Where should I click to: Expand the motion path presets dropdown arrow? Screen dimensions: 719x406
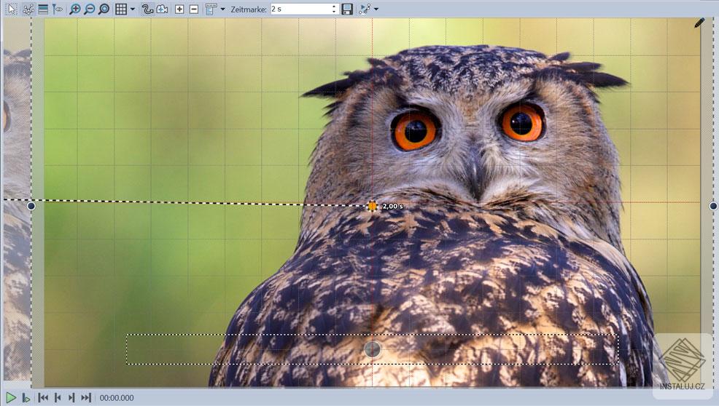[376, 9]
